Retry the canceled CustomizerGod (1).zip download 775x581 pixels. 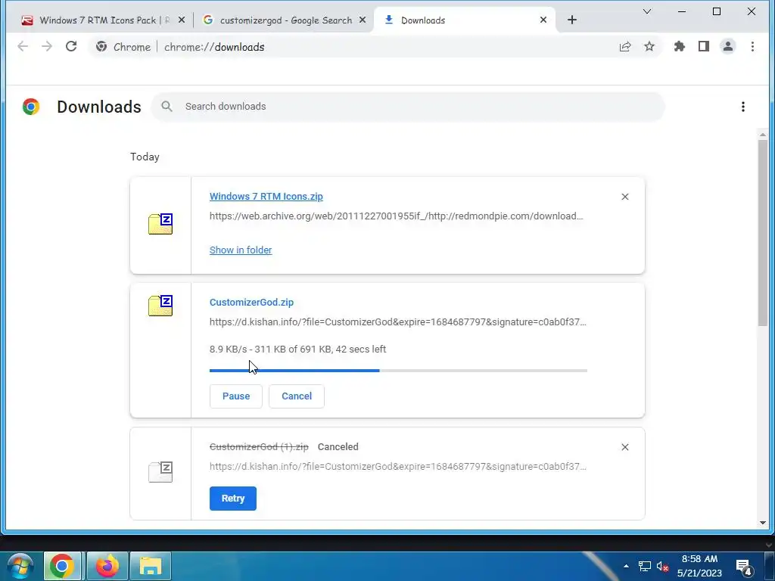pos(233,499)
